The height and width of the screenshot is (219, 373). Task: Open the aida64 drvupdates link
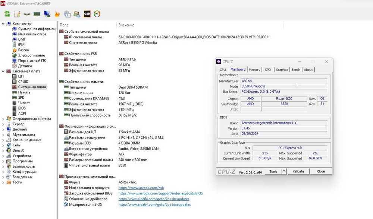coord(154,199)
